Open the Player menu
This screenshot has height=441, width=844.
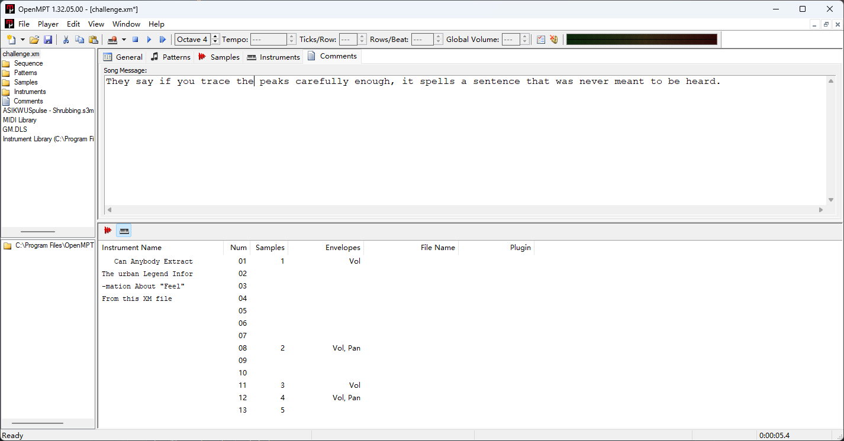click(x=48, y=24)
